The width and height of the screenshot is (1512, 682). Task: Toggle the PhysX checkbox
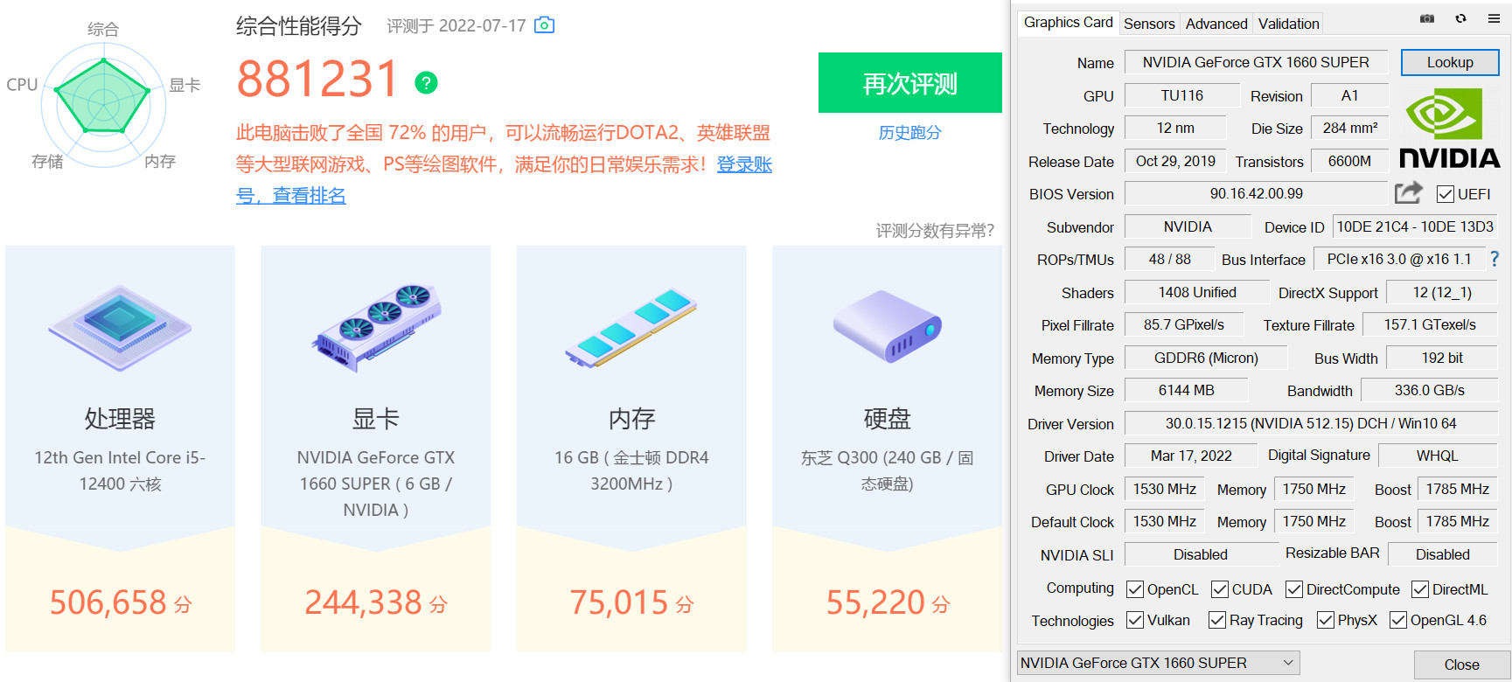pos(1326,620)
